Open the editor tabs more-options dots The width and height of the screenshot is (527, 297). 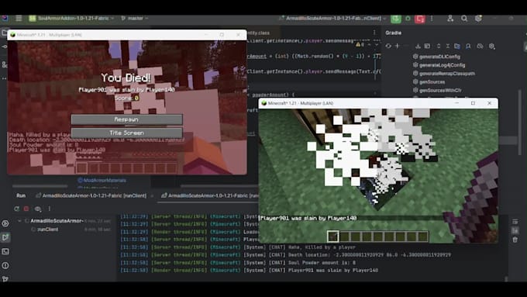tap(374, 33)
